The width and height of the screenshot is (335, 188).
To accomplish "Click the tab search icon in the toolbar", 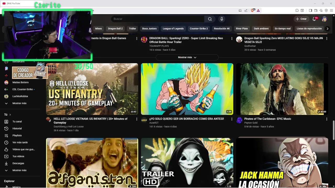I will pyautogui.click(x=302, y=10).
